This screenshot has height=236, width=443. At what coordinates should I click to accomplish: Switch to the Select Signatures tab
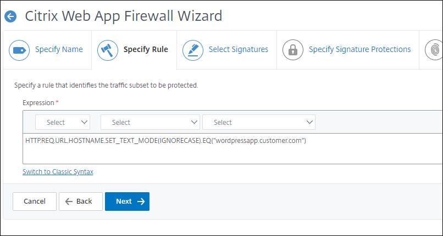(239, 49)
